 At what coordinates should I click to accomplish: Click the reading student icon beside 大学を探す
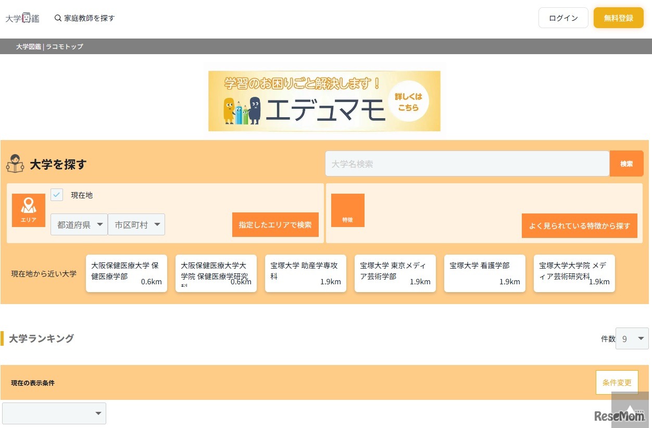pos(15,164)
